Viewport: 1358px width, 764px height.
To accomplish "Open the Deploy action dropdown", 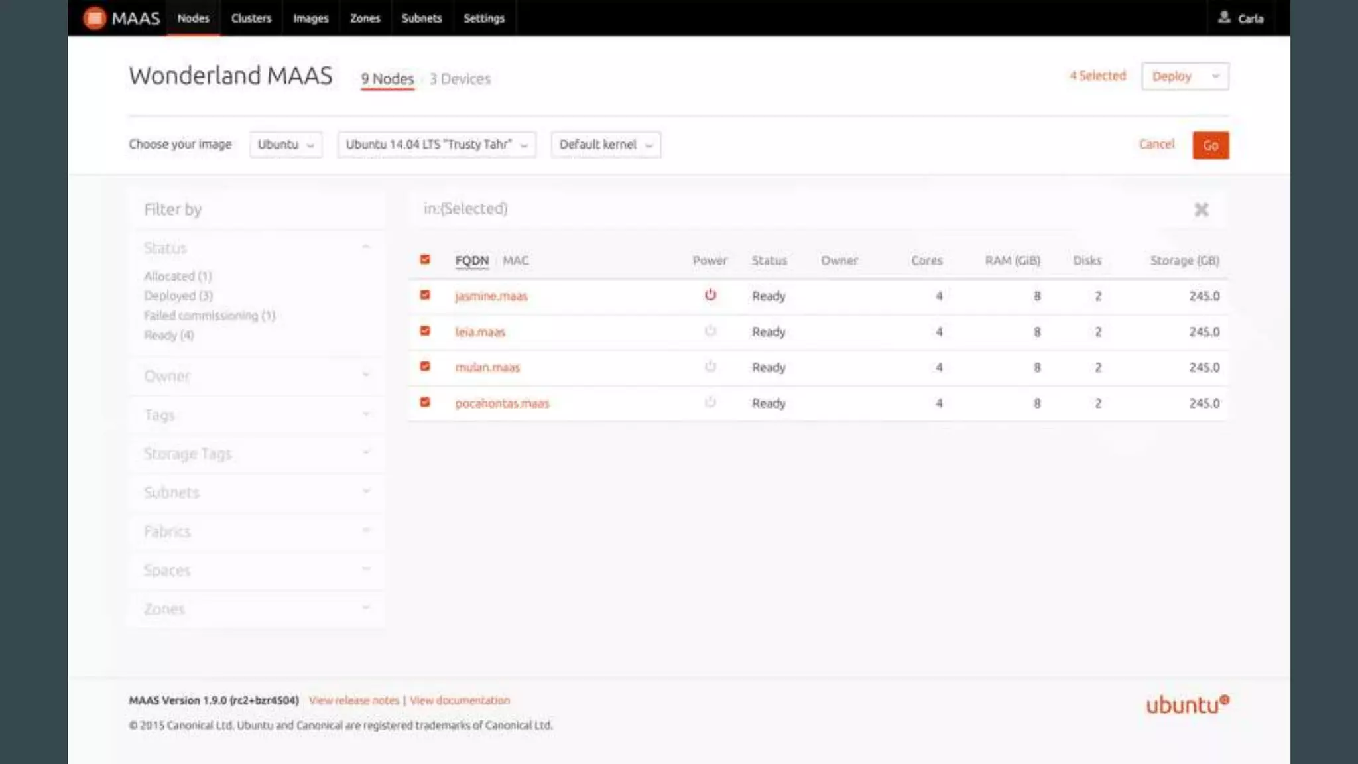I will pyautogui.click(x=1184, y=76).
